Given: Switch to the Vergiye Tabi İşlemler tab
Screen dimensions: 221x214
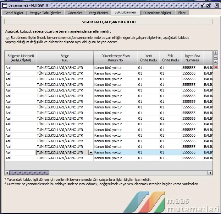Looking at the screenshot, I should pyautogui.click(x=45, y=13).
